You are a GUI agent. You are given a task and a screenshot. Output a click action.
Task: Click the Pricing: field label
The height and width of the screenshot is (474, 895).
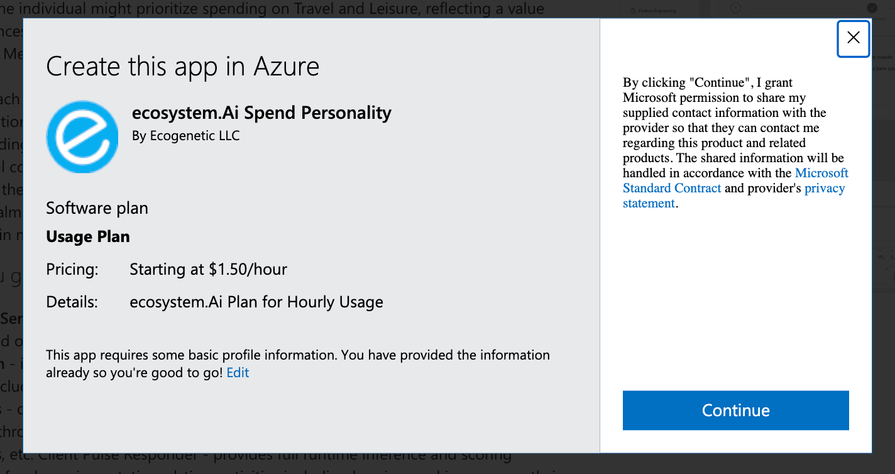(x=72, y=270)
